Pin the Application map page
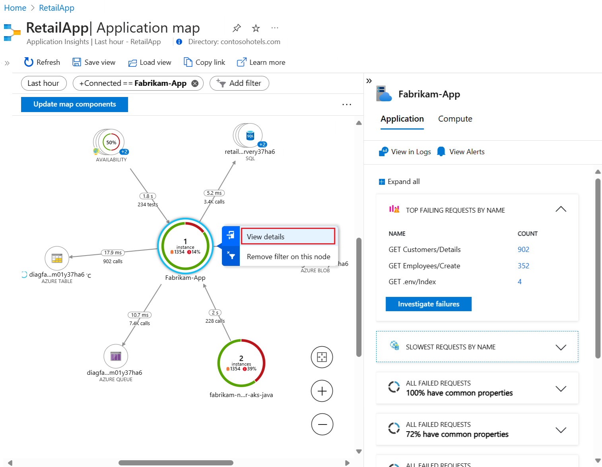This screenshot has width=602, height=467. point(237,28)
